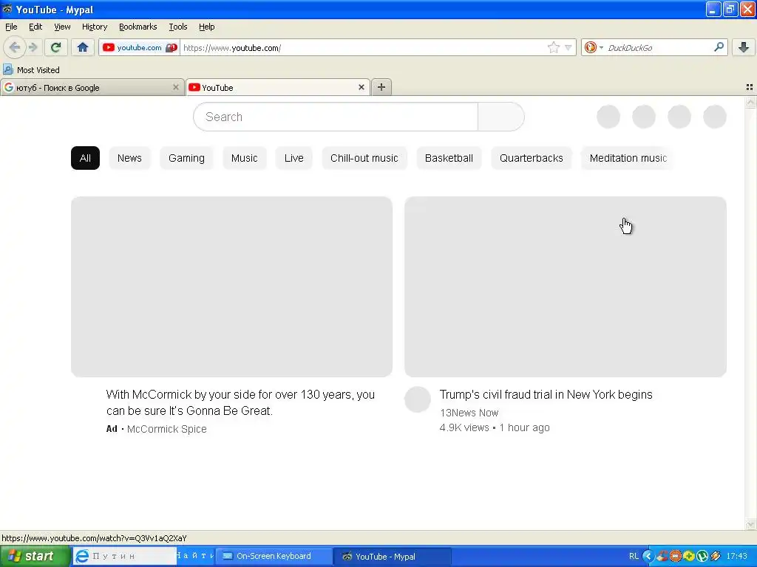Viewport: 757px width, 567px height.
Task: Open the McCormick ad video thumbnail
Action: 231,286
